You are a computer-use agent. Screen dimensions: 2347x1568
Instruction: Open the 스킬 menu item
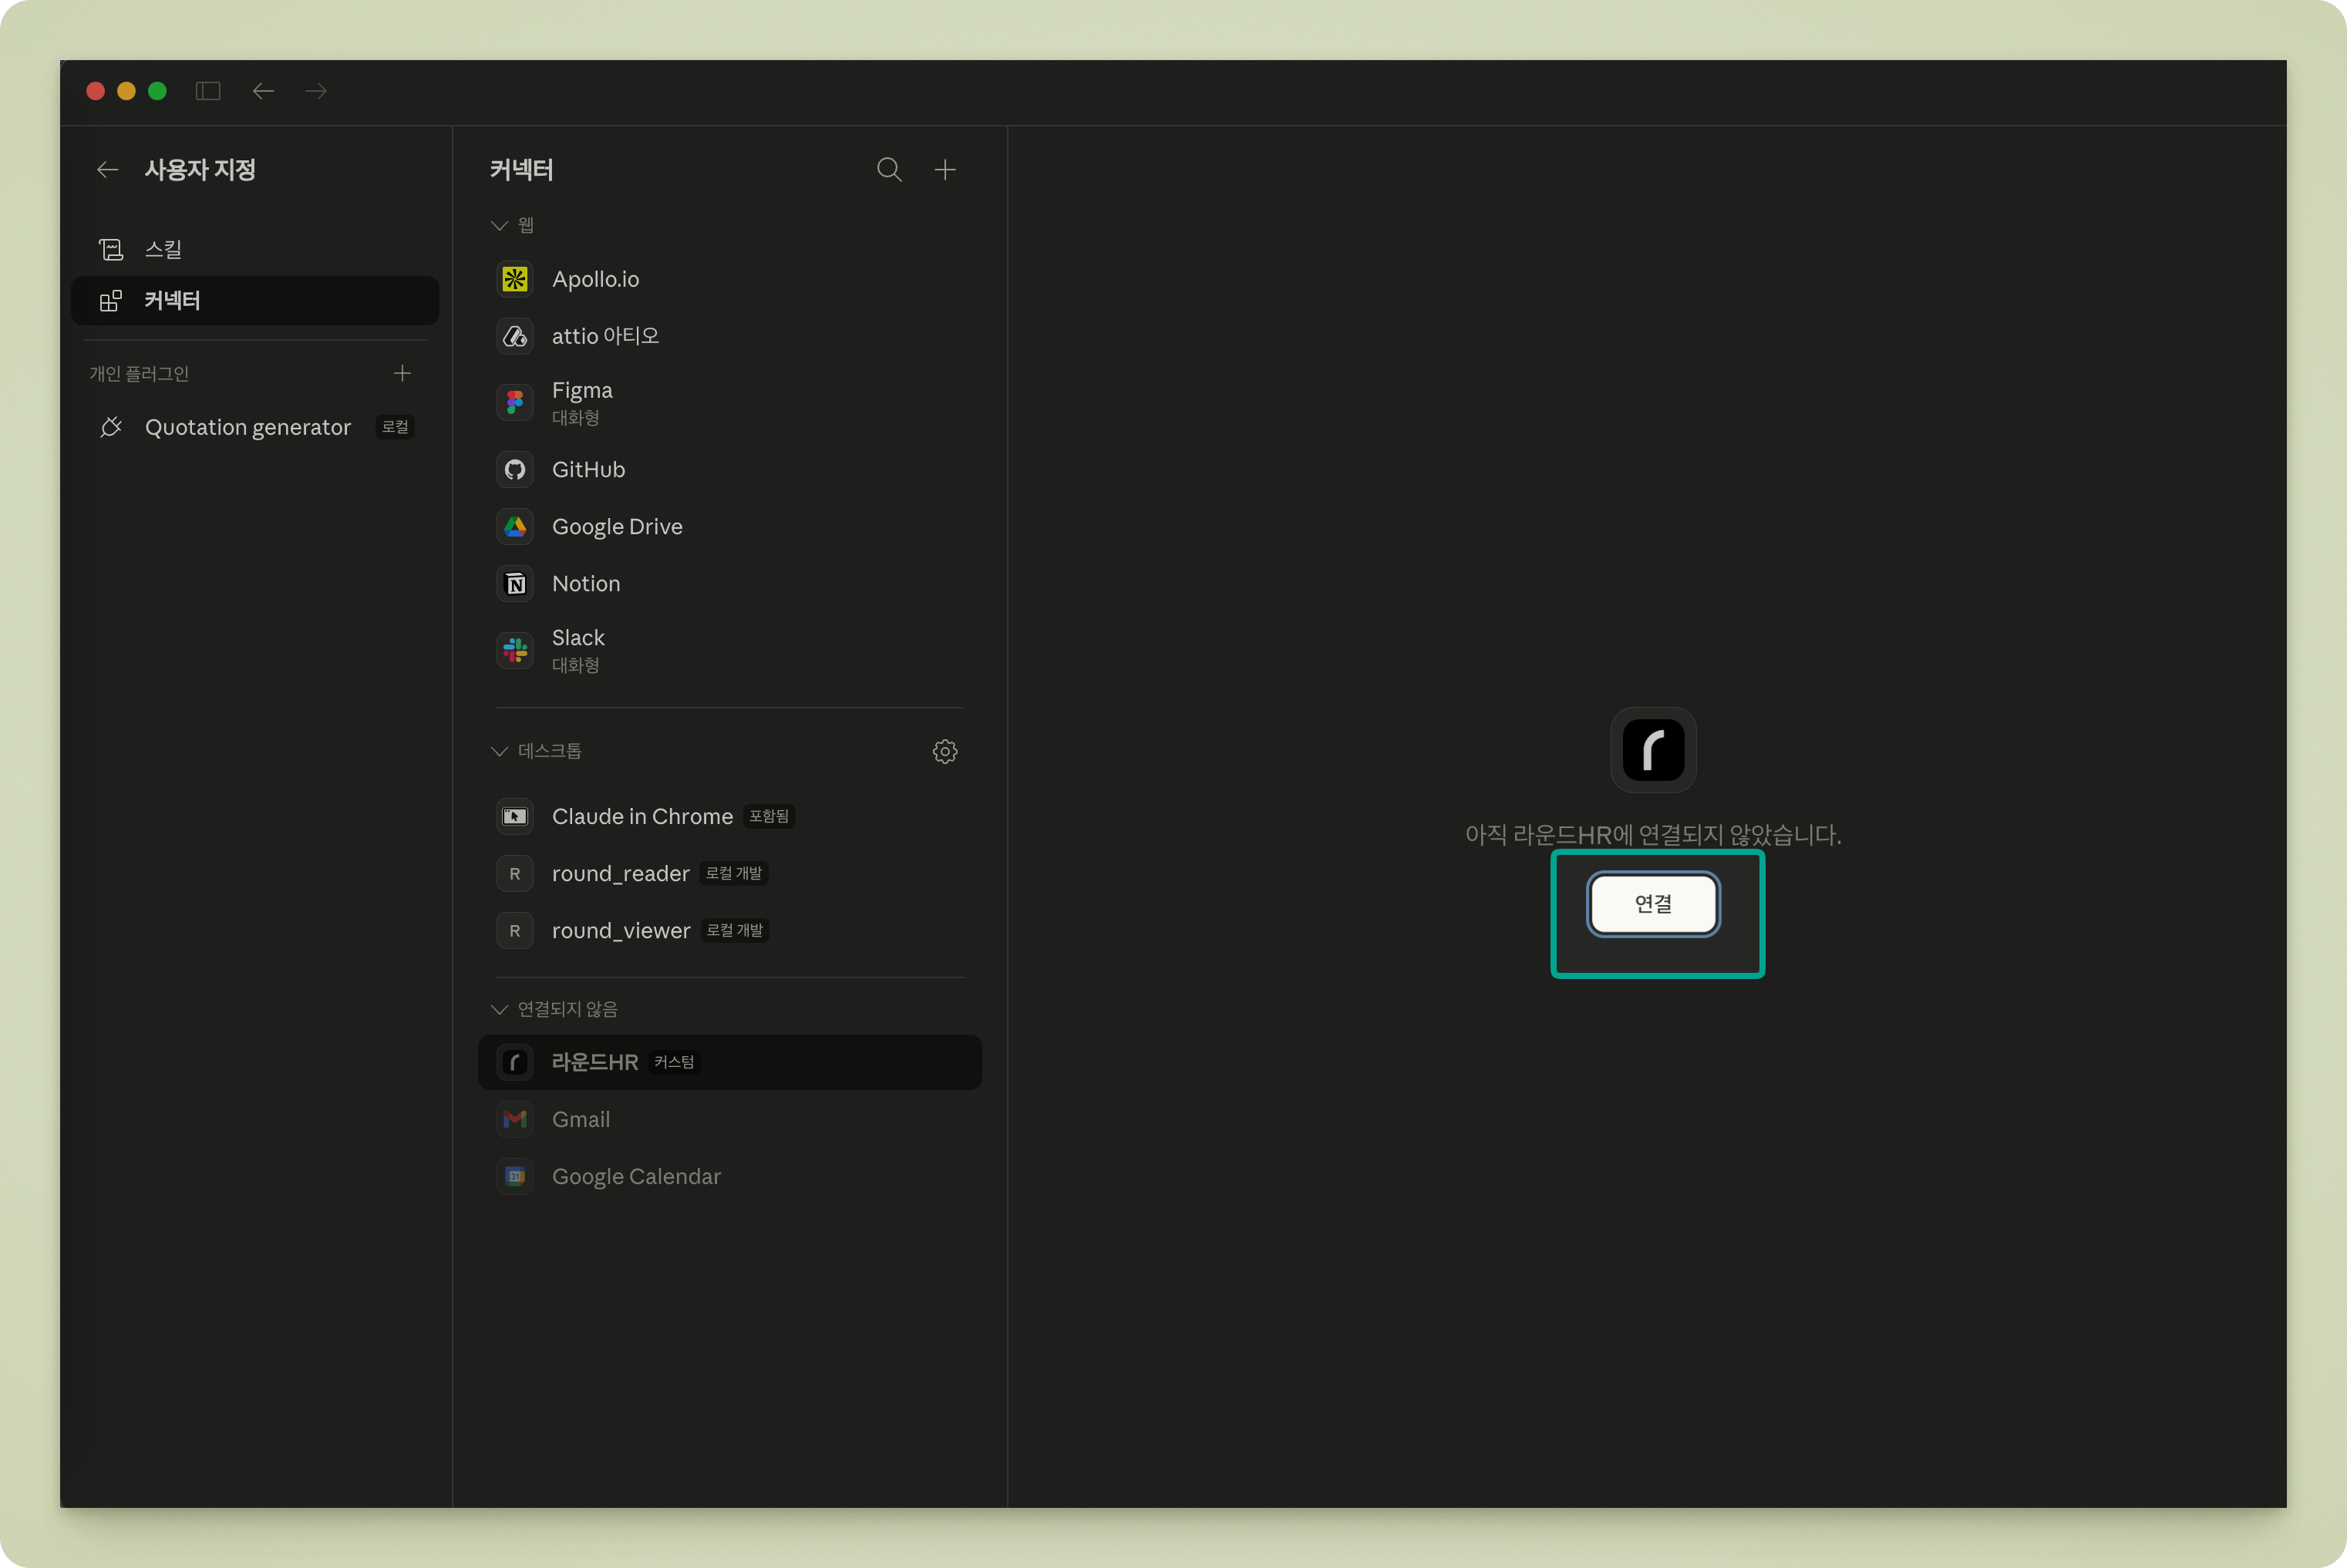[163, 249]
